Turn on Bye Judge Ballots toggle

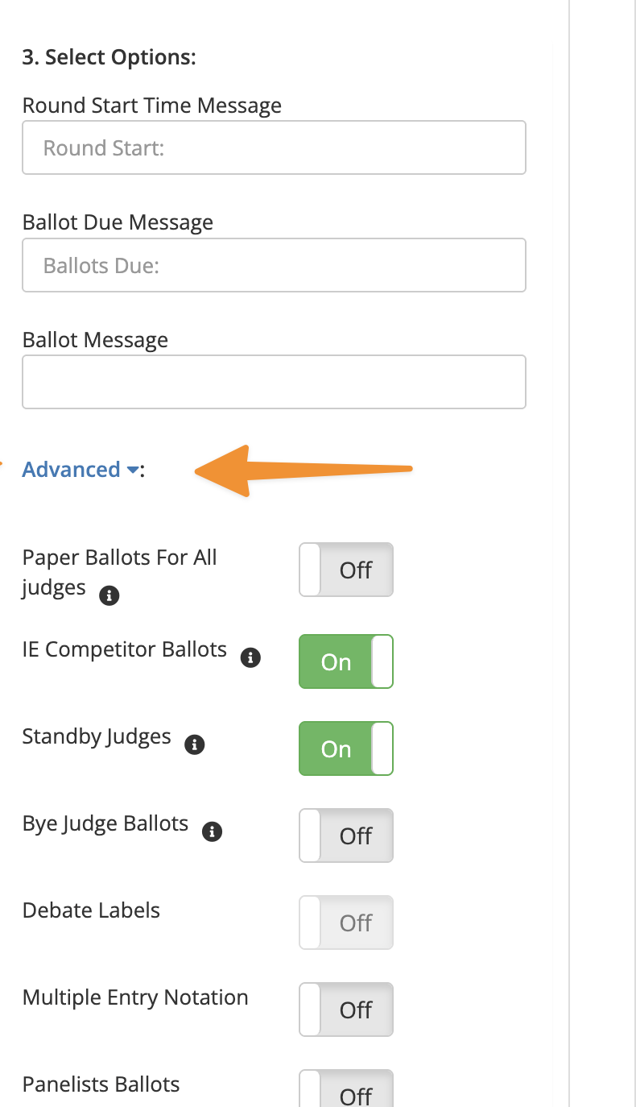click(346, 835)
